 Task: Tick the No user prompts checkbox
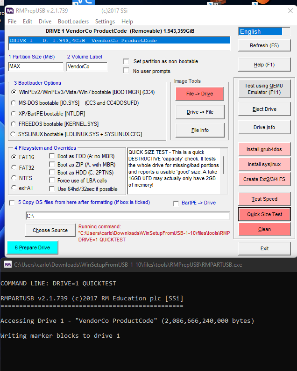[x=126, y=71]
